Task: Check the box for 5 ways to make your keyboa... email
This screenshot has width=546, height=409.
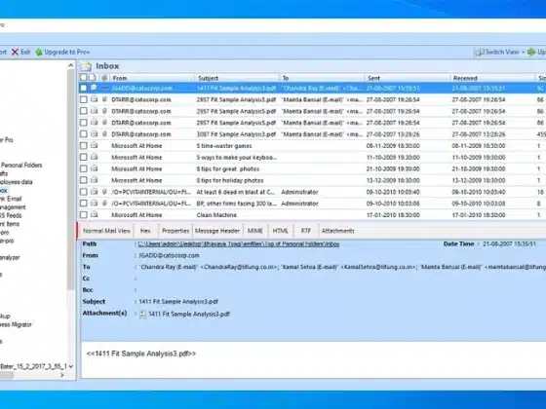Action: (84, 157)
